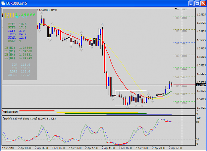Click the 1.35825 price scale label

[201, 15]
